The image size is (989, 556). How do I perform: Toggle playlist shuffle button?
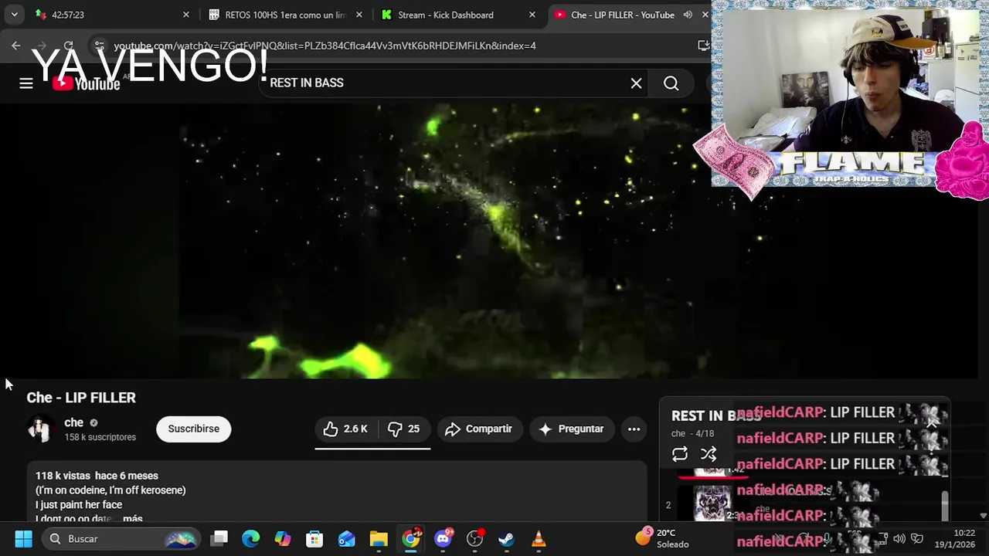coord(709,454)
